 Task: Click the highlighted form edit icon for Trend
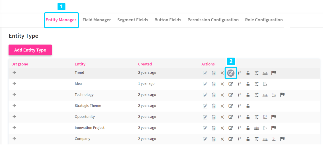(231, 73)
